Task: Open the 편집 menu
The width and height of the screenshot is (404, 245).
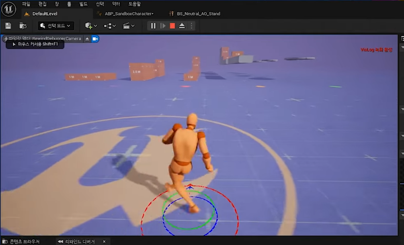Action: 43,4
